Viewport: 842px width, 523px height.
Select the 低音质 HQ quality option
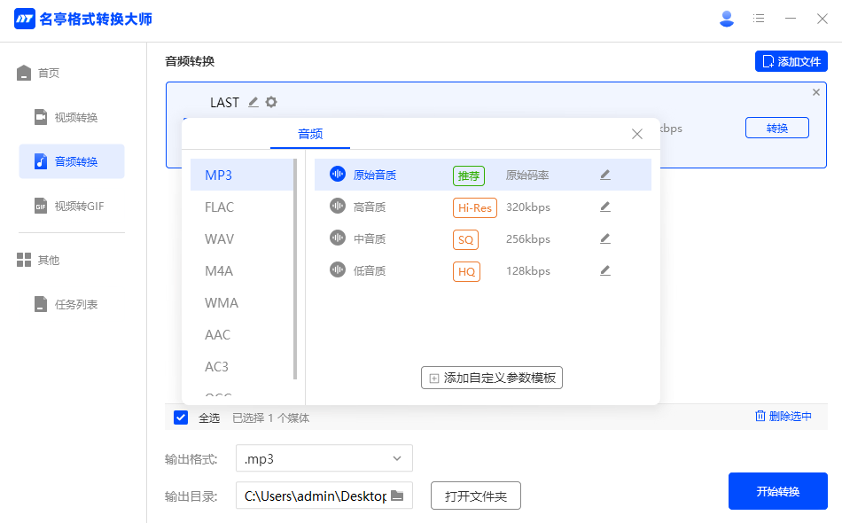pyautogui.click(x=370, y=271)
